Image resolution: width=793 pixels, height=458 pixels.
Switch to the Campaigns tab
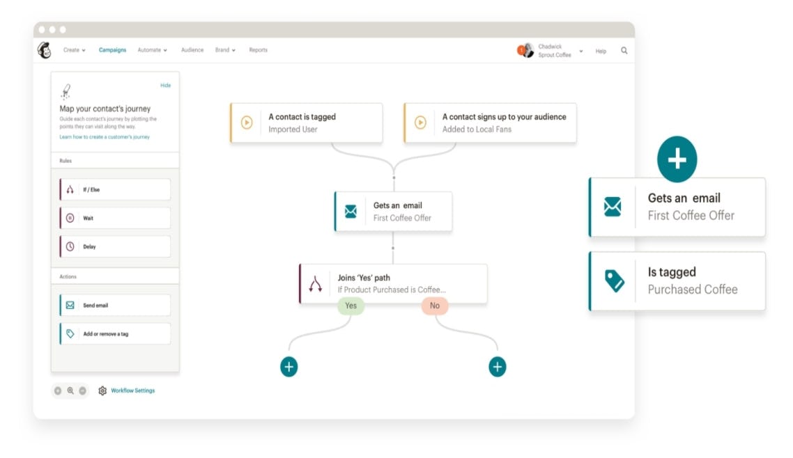(112, 50)
